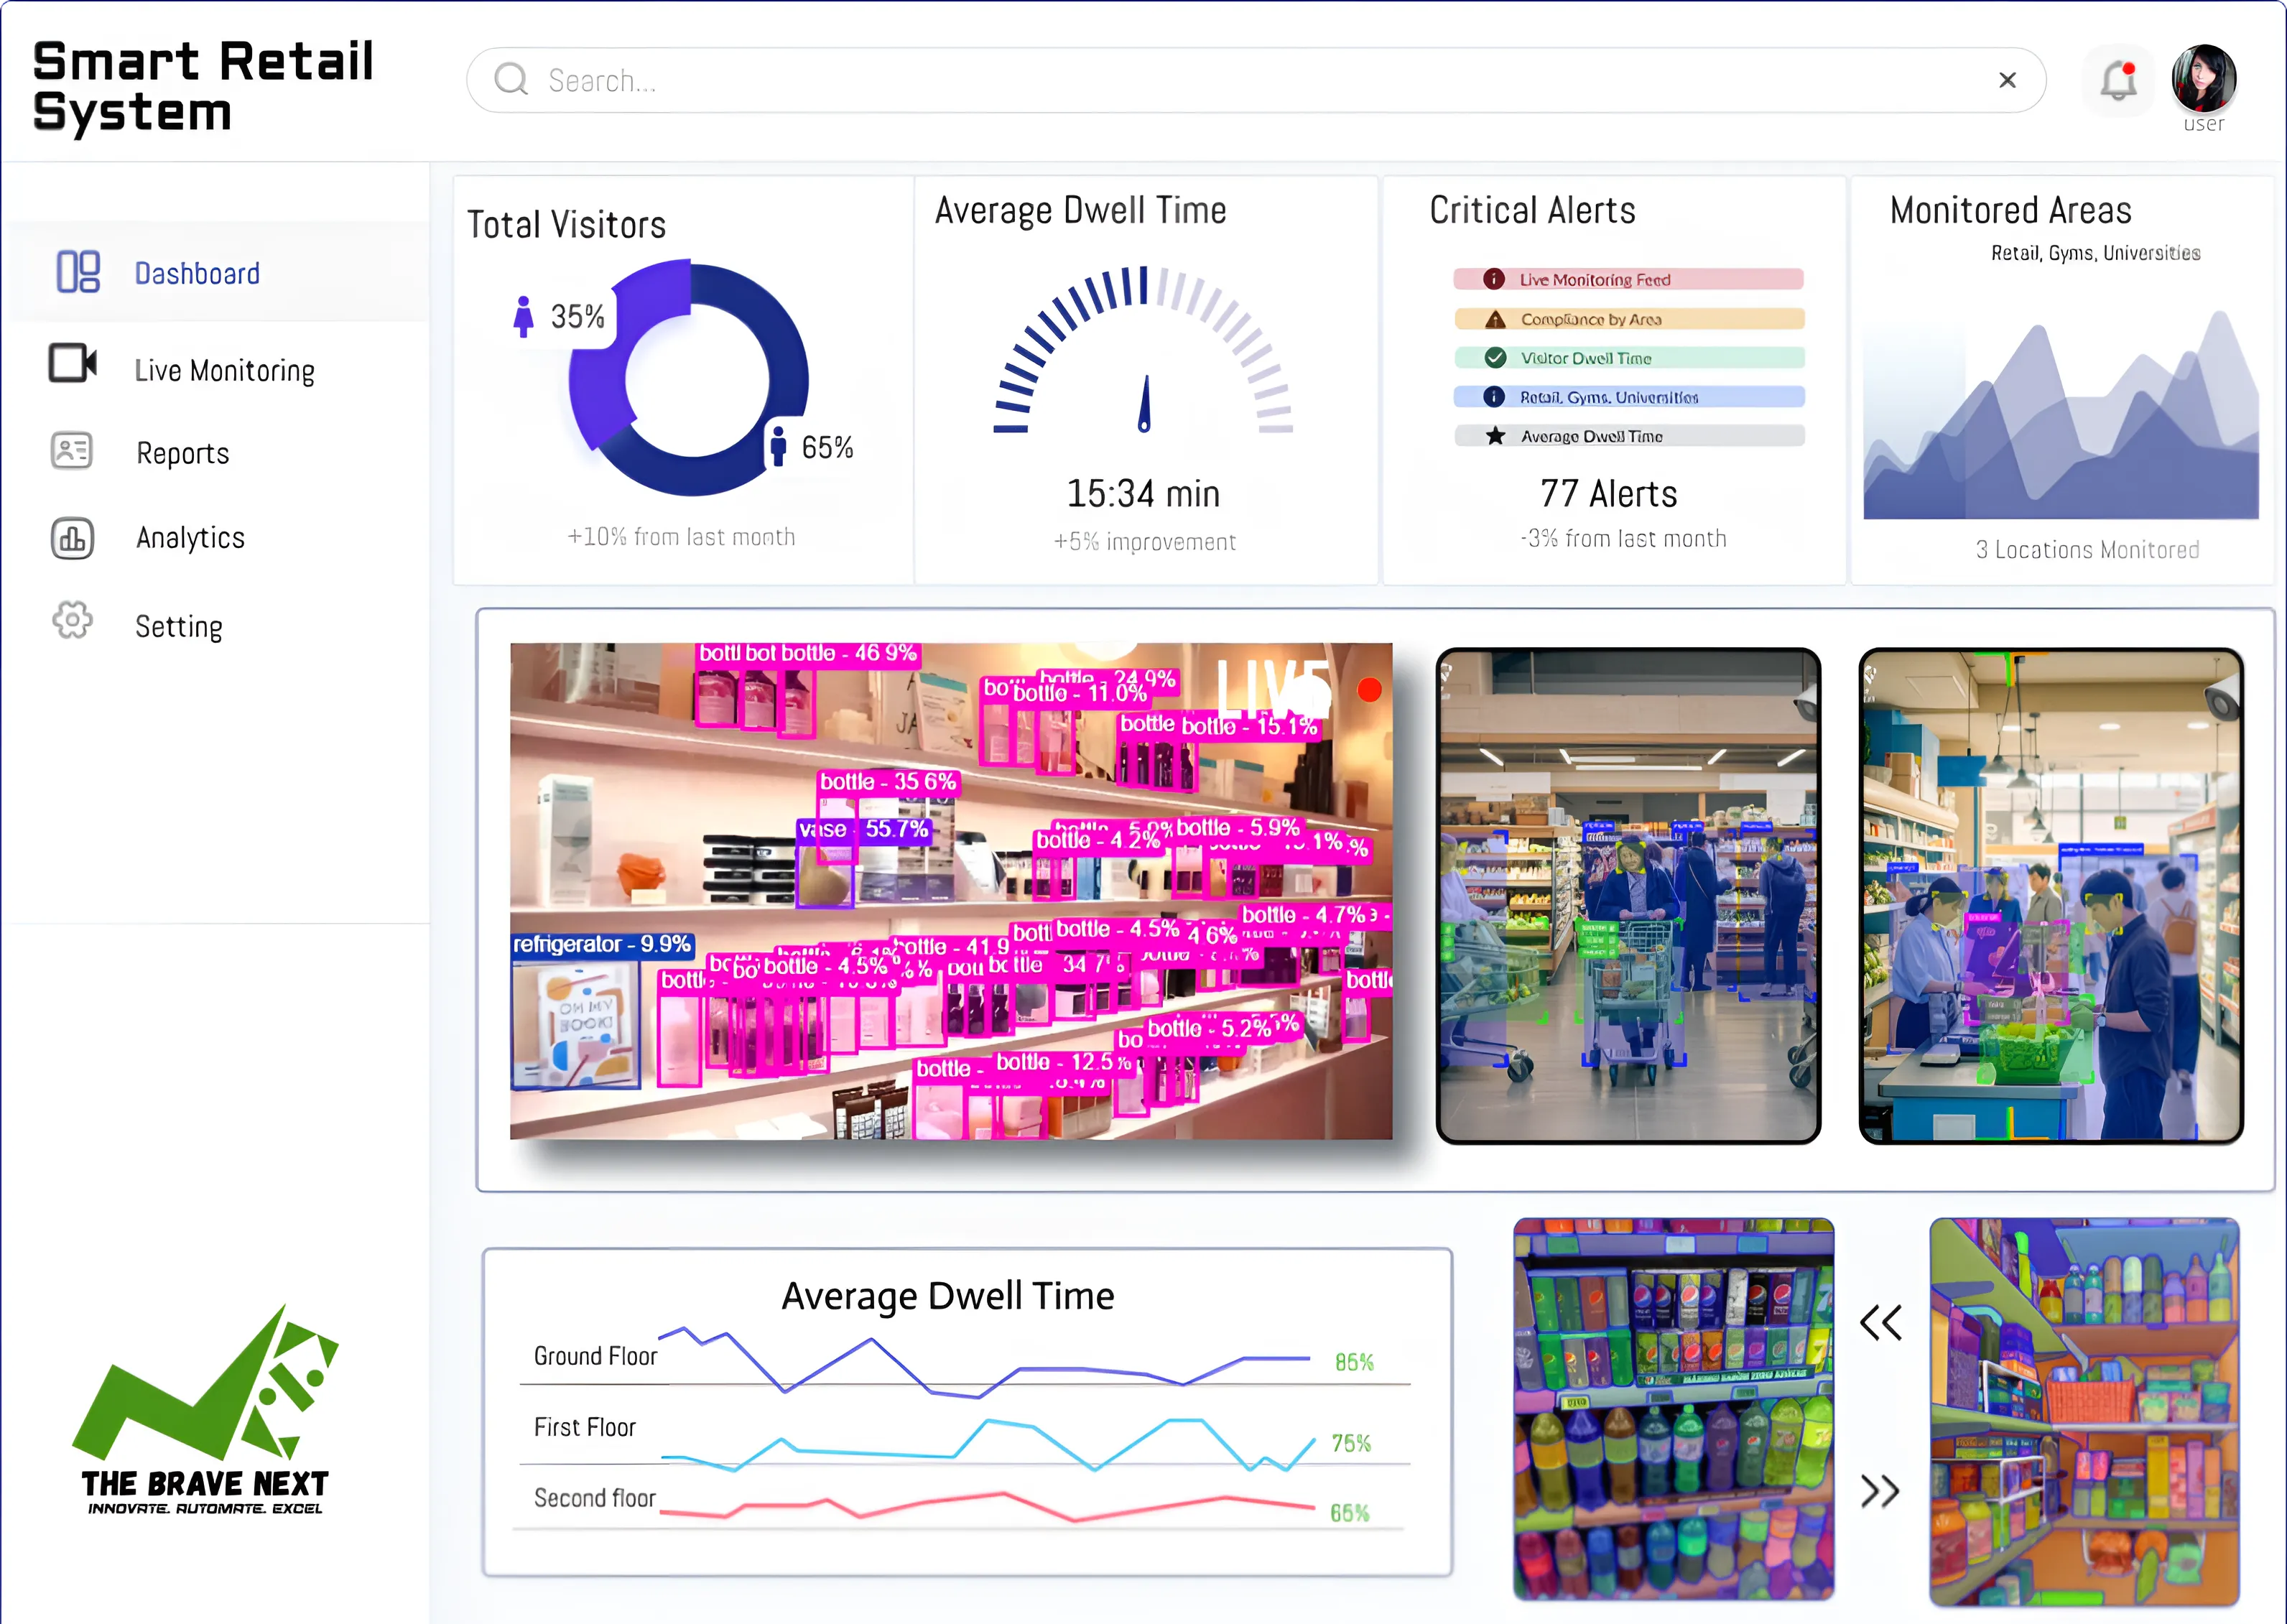Click the First Floor label
The image size is (2287, 1624).
[x=584, y=1427]
